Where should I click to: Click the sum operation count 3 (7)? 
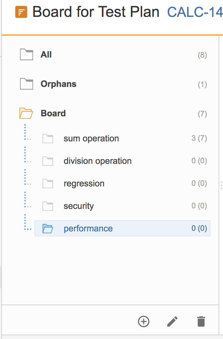click(199, 138)
